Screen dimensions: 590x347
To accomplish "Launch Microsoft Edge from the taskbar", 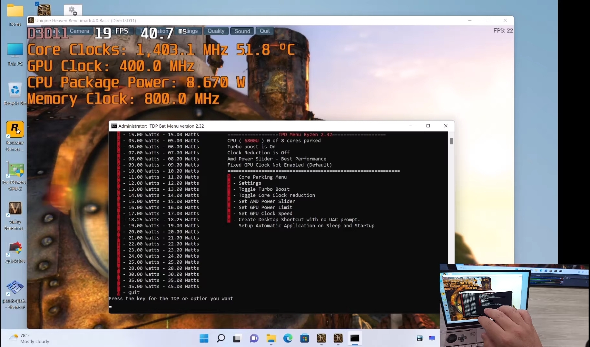I will [x=288, y=338].
